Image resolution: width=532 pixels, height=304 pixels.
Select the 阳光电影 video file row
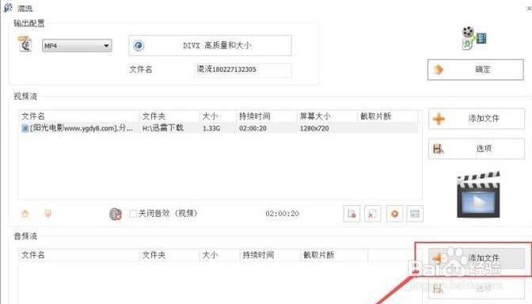(218, 128)
